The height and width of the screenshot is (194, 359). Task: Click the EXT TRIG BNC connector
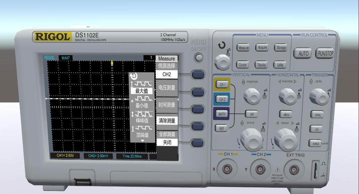(x=294, y=169)
